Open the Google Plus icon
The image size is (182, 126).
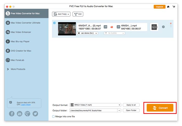coord(27,114)
